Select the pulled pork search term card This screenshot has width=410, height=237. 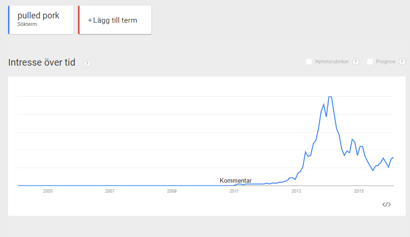click(x=41, y=20)
